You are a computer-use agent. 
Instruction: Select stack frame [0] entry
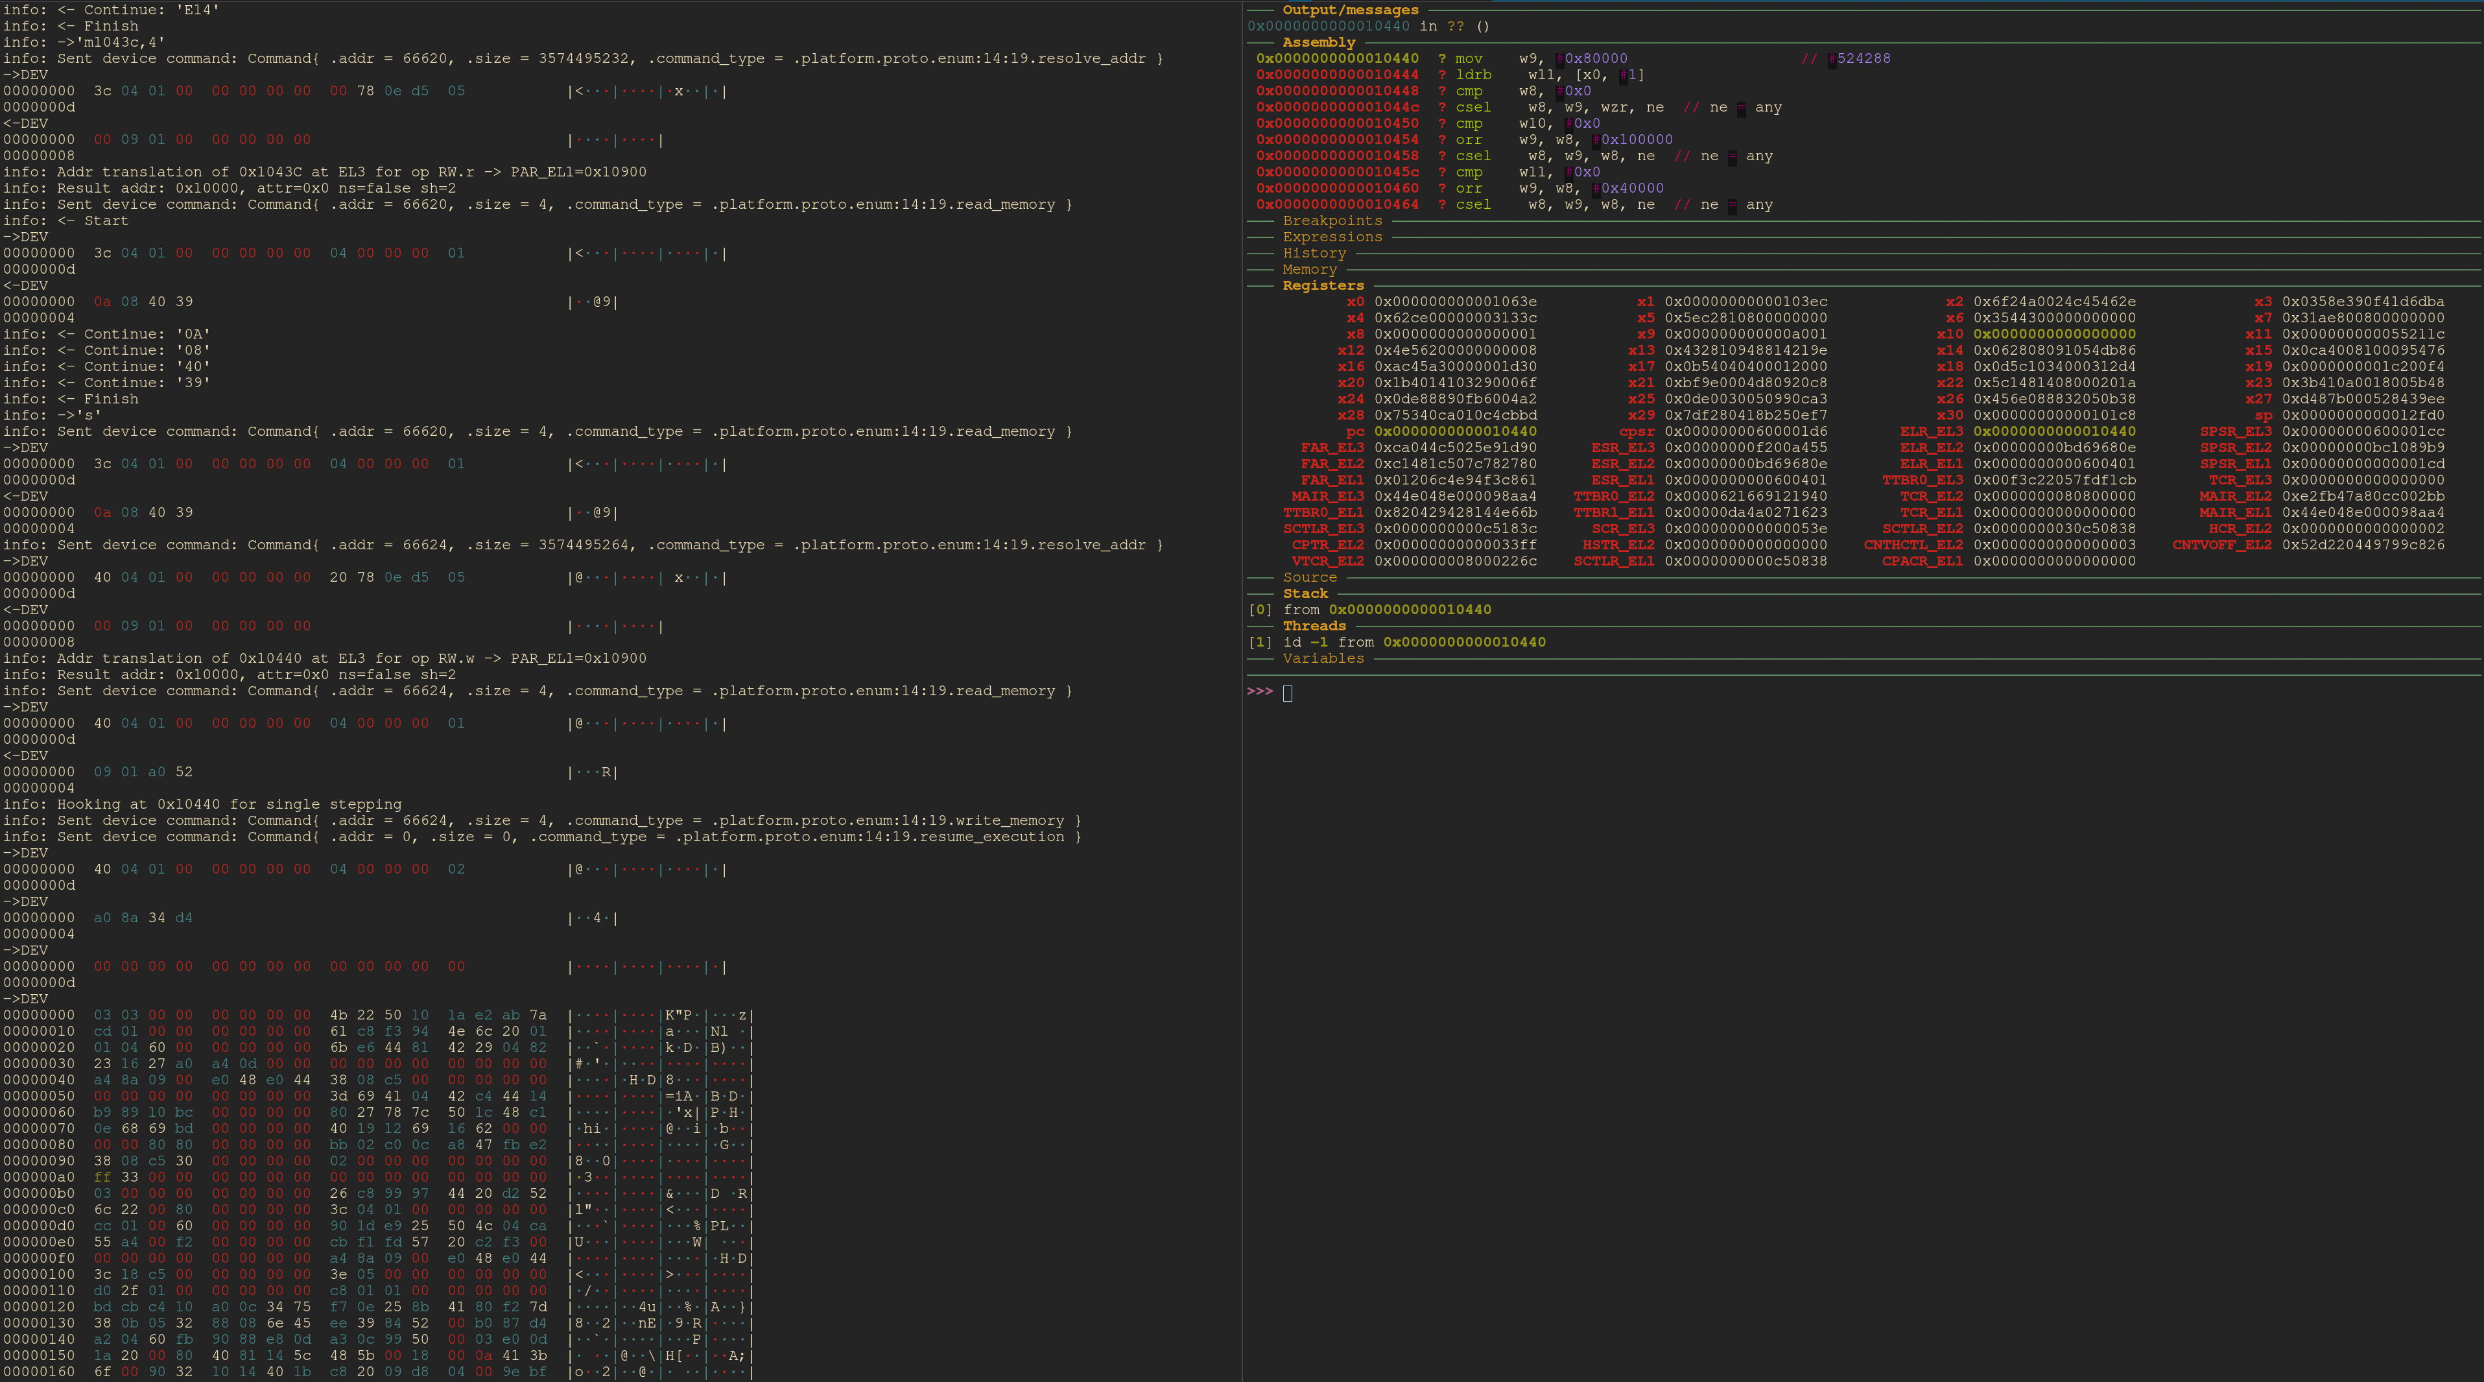tap(1369, 610)
